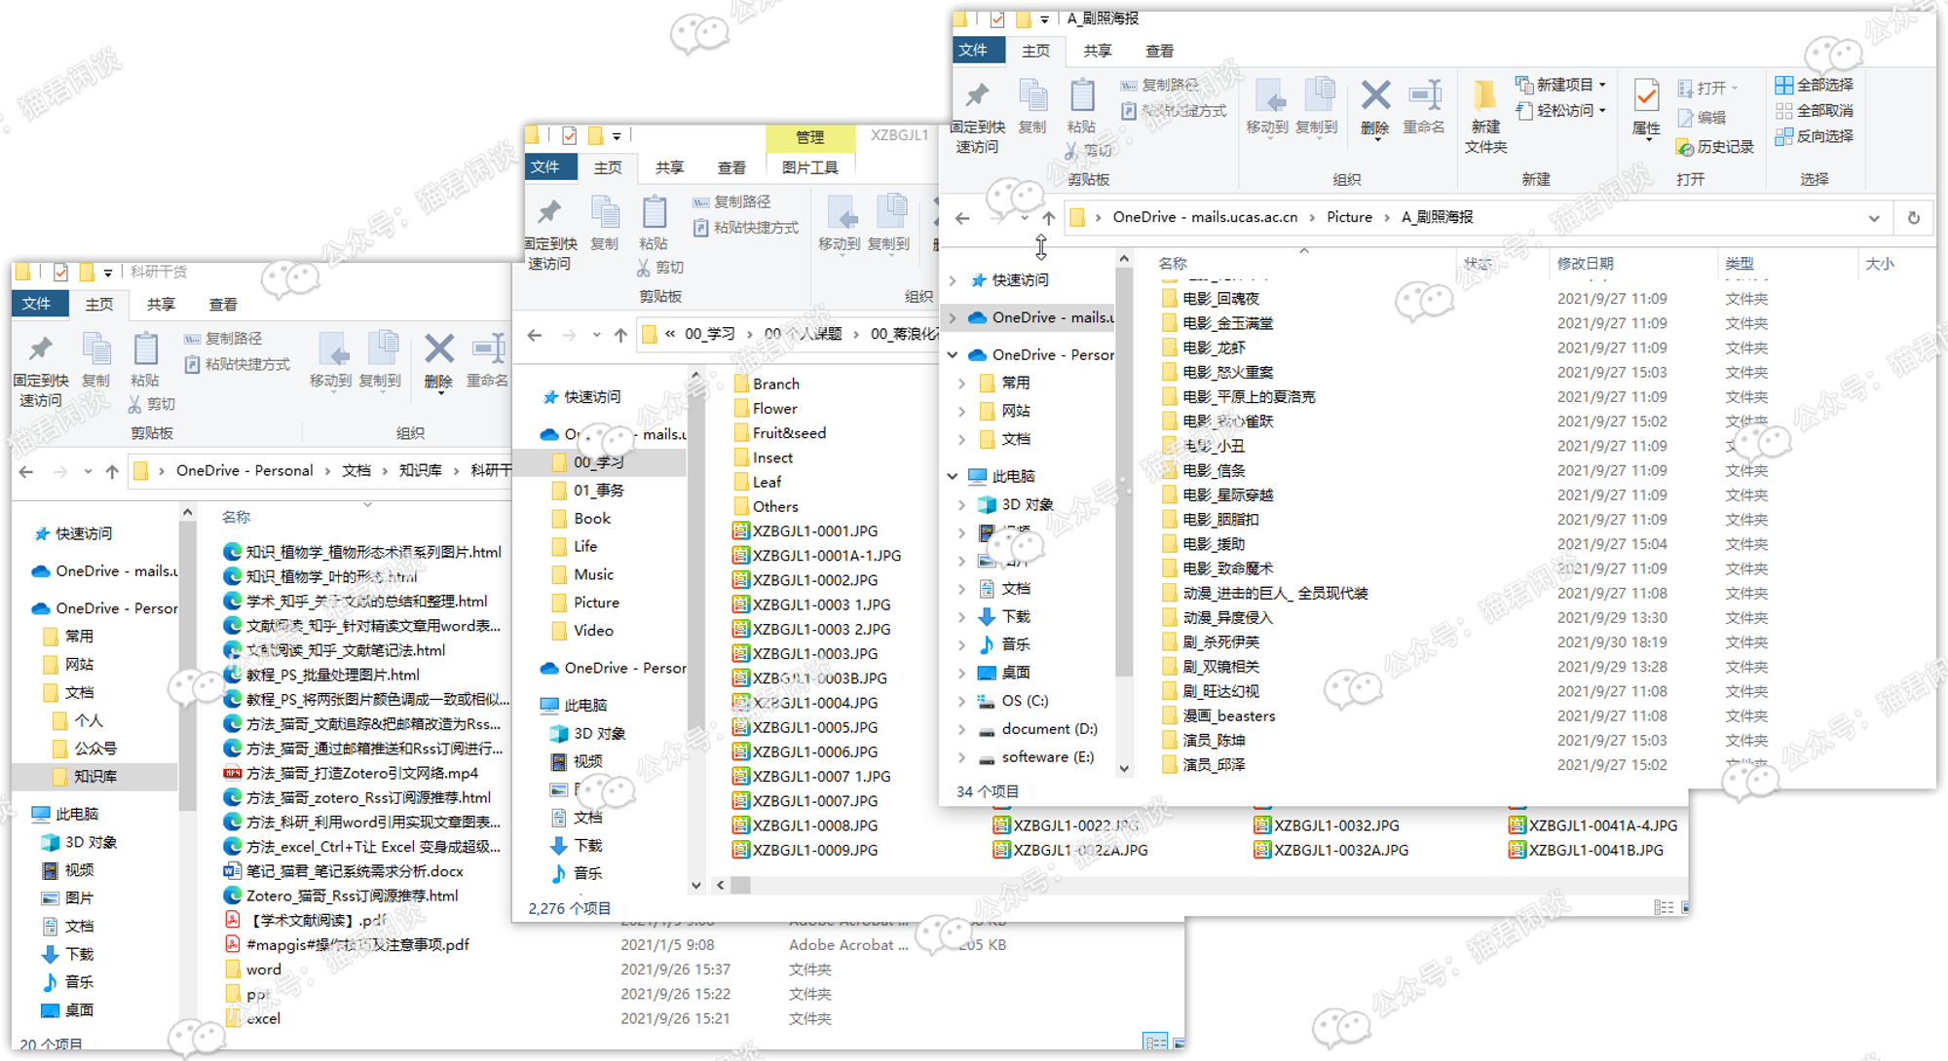The image size is (1948, 1061).
Task: Click Picture breadcrumb in A_剧照海报 address bar
Action: [x=1349, y=217]
